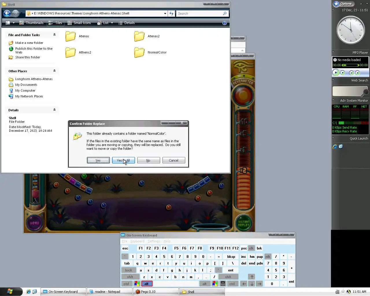Switch to Tiles view
This screenshot has width=370, height=296.
point(55,23)
